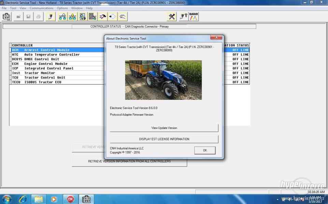Open the Tool menu
This screenshot has width=328, height=204.
pos(13,8)
